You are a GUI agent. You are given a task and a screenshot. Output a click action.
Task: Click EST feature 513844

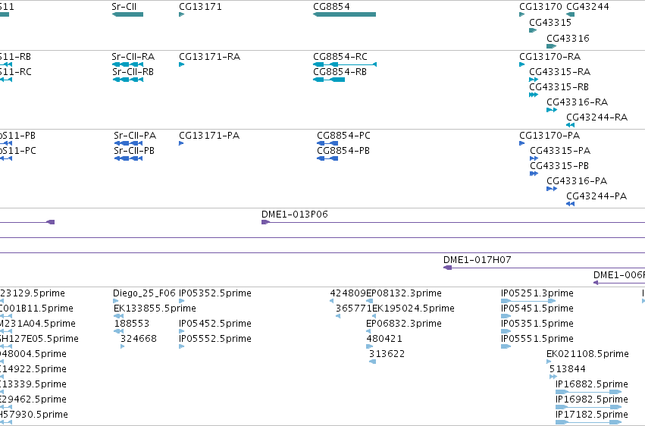567,369
